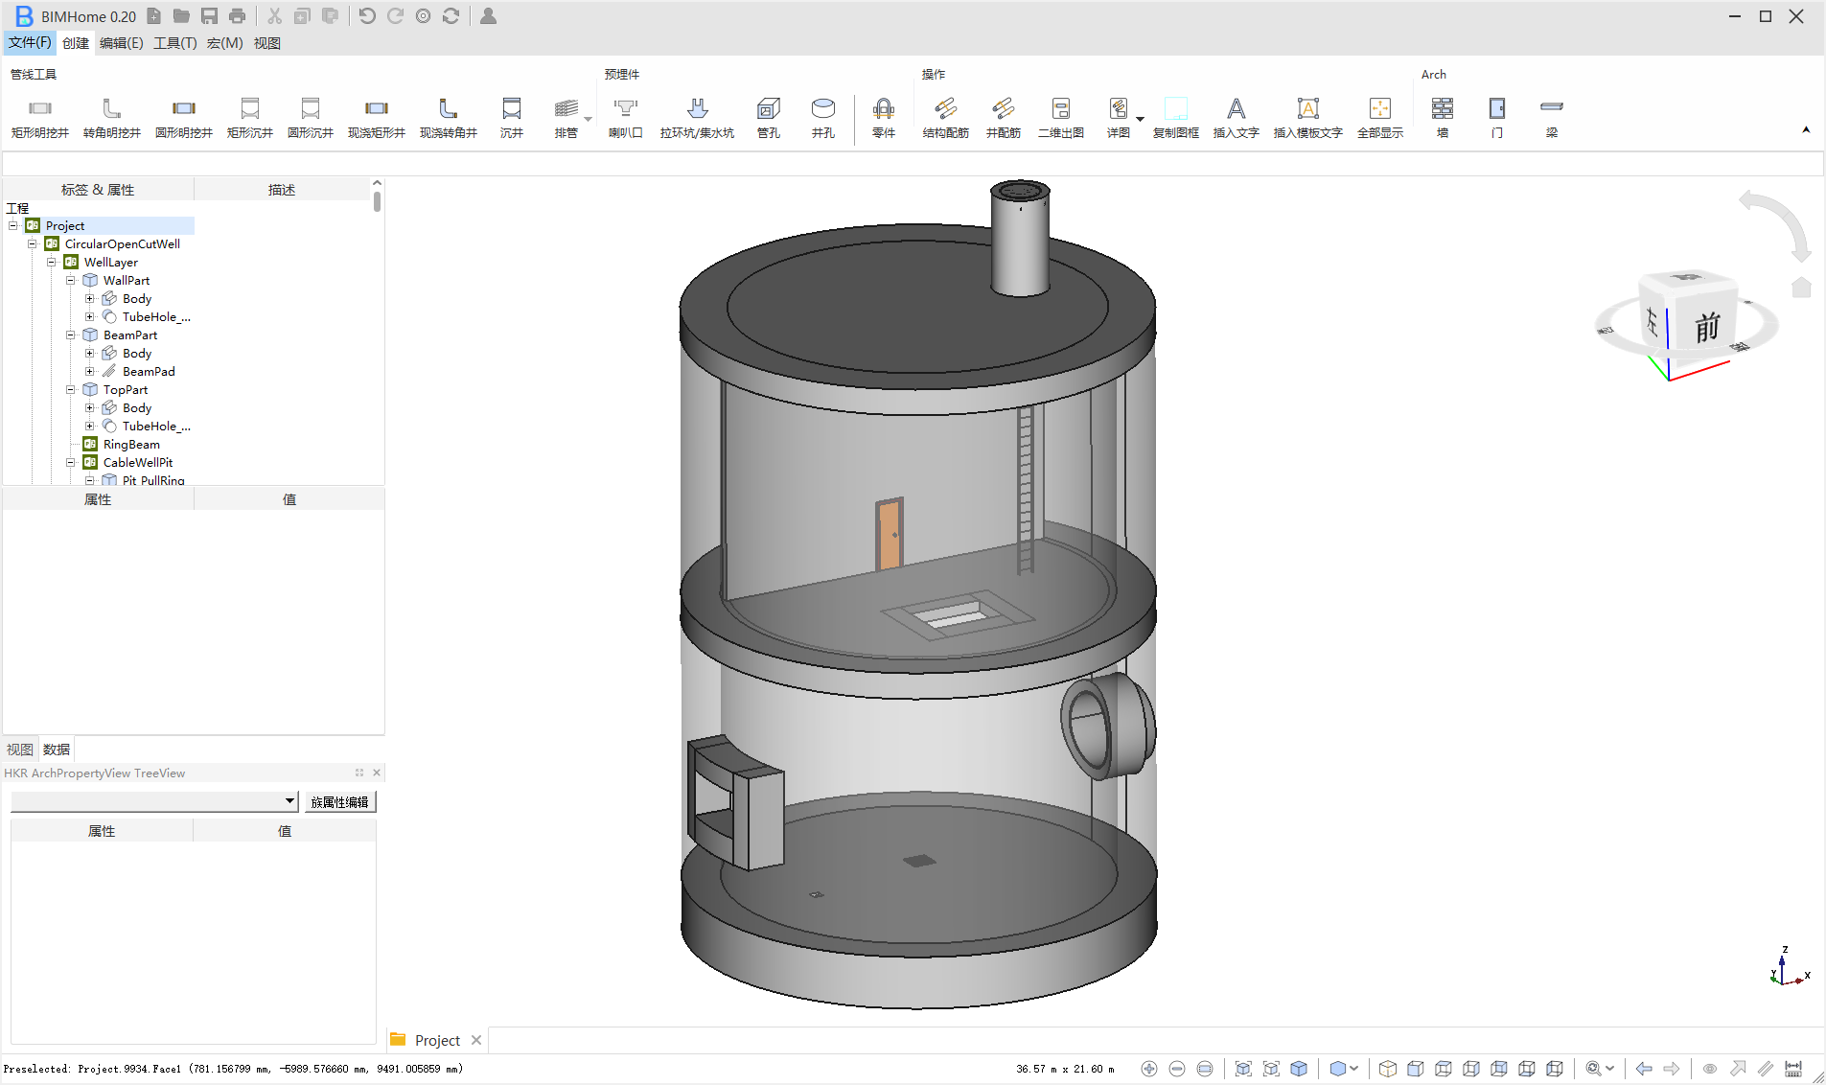Close the Project document tab
The width and height of the screenshot is (1826, 1085).
pos(476,1040)
